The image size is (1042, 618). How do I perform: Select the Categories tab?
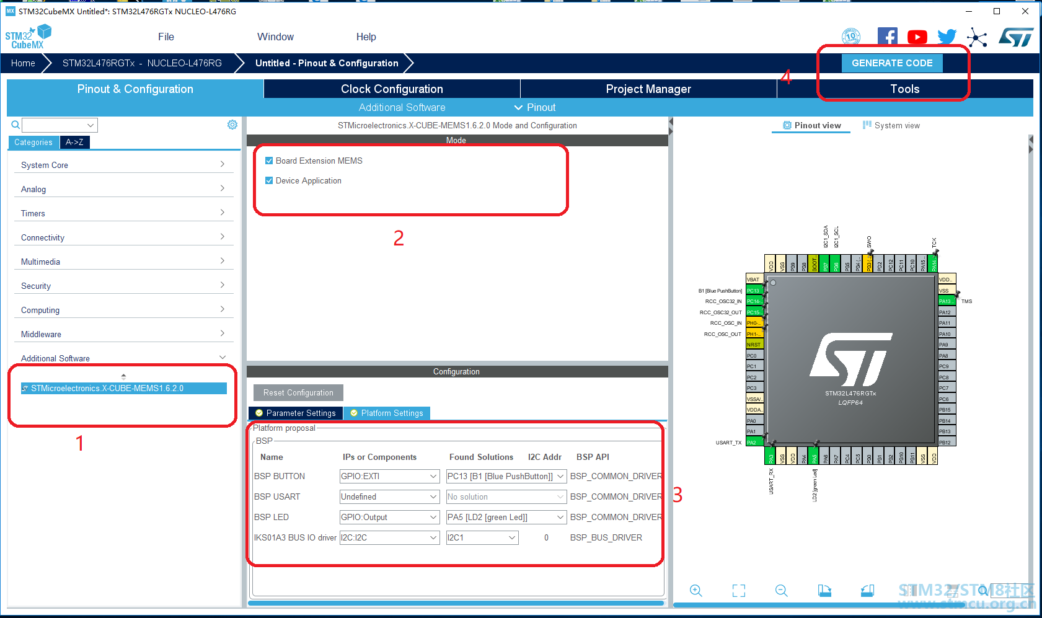coord(33,142)
